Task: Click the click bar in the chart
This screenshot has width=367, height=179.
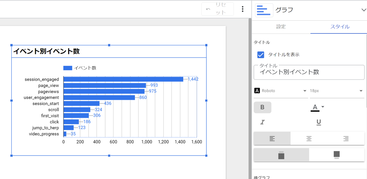Action: (x=71, y=122)
